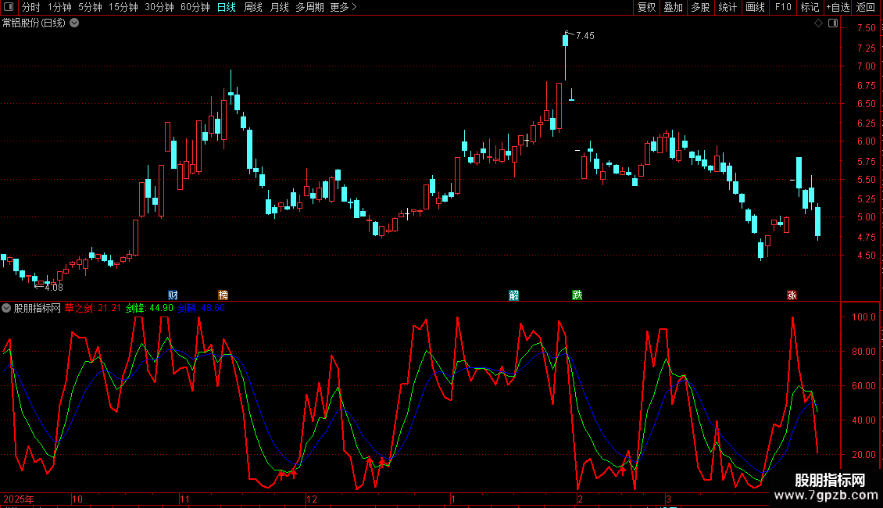Switch to the 60分钟 period
This screenshot has width=883, height=508.
pyautogui.click(x=195, y=7)
